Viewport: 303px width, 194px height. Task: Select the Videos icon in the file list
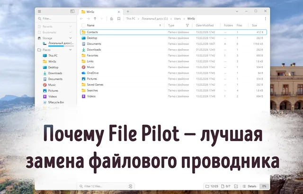83,96
